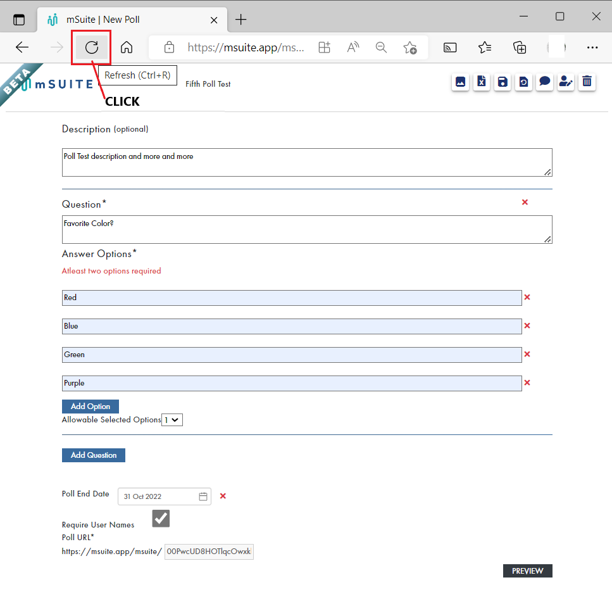Open a new browser tab

point(240,20)
